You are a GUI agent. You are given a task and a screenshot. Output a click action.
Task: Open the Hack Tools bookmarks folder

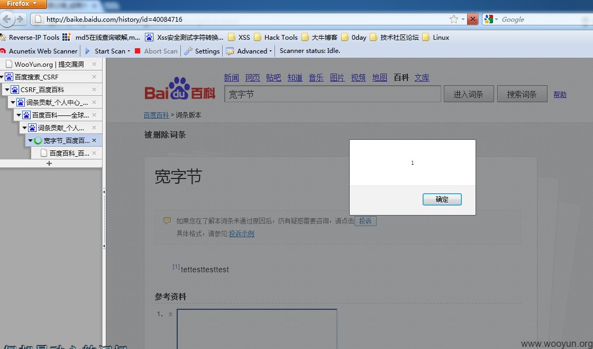click(x=276, y=37)
